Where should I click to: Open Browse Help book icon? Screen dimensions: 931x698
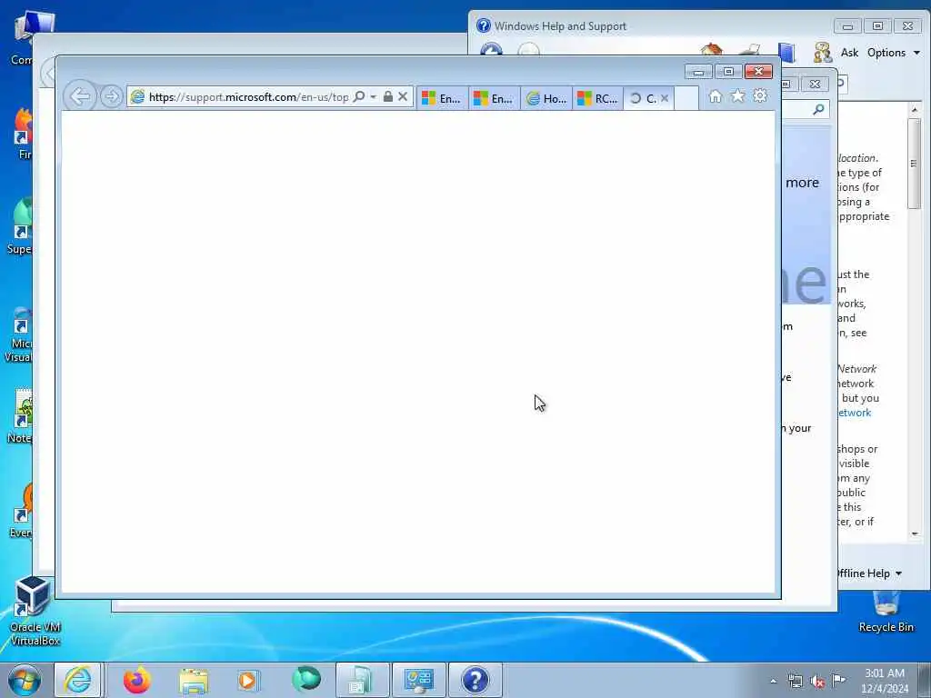(x=786, y=52)
